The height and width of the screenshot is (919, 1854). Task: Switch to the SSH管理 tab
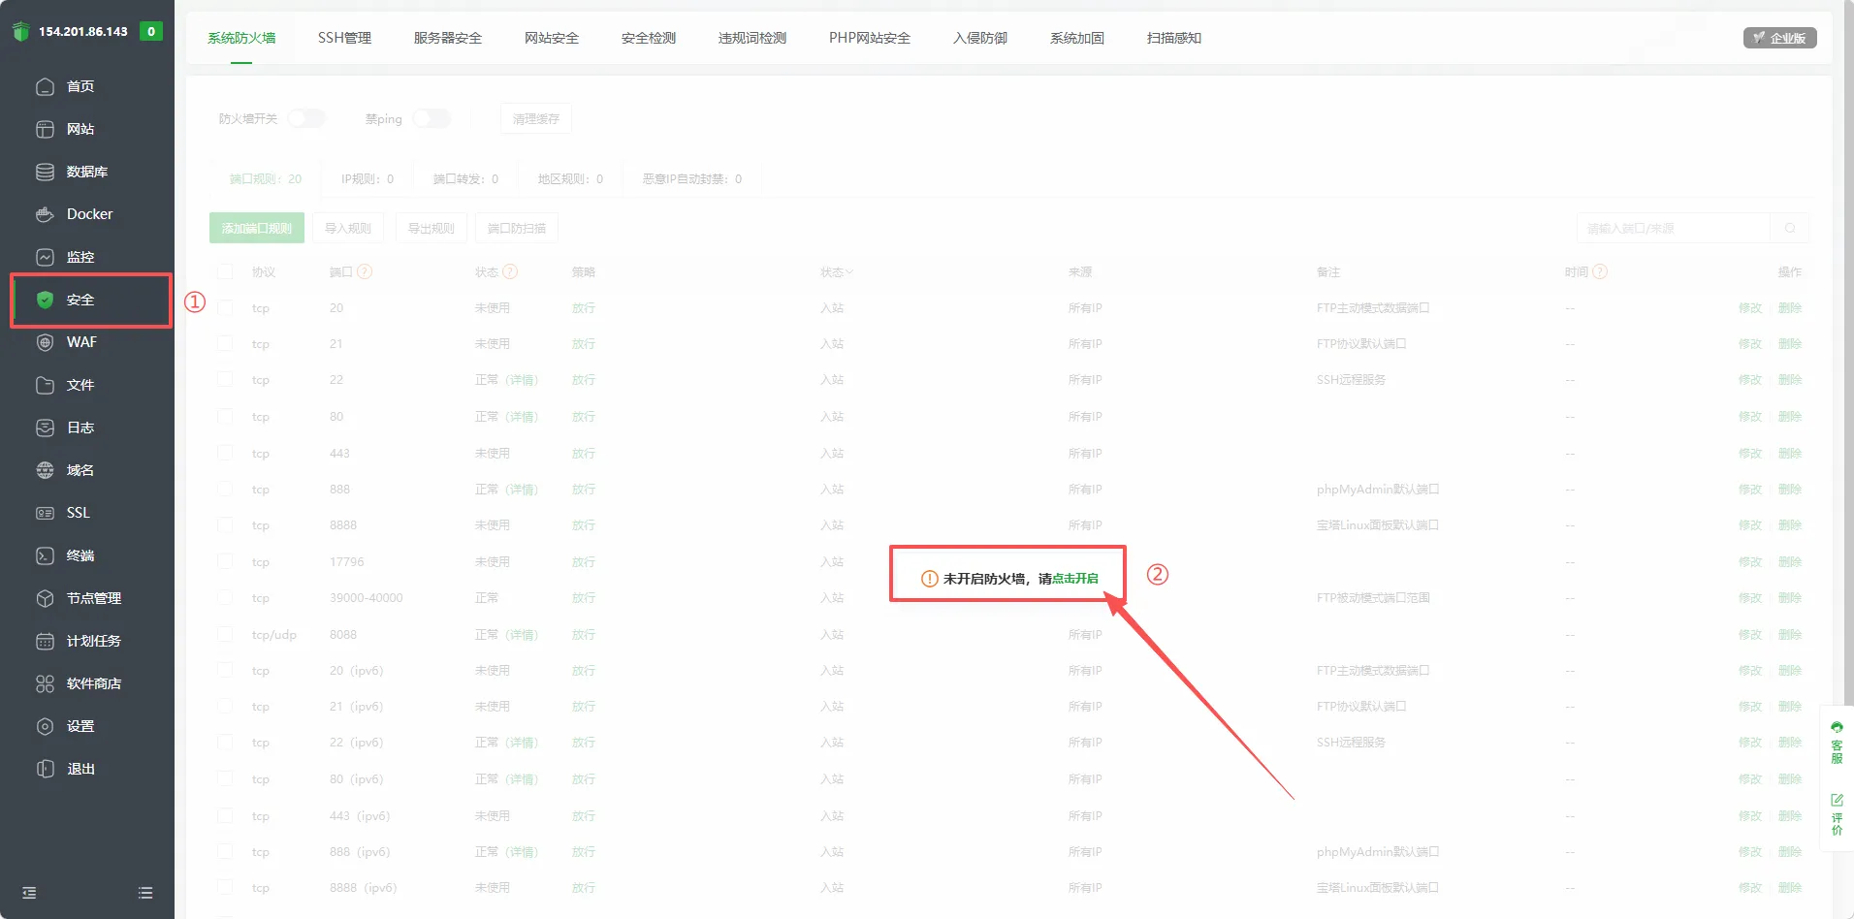coord(344,38)
